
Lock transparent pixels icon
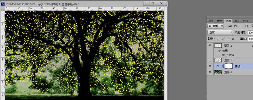(x=218, y=39)
